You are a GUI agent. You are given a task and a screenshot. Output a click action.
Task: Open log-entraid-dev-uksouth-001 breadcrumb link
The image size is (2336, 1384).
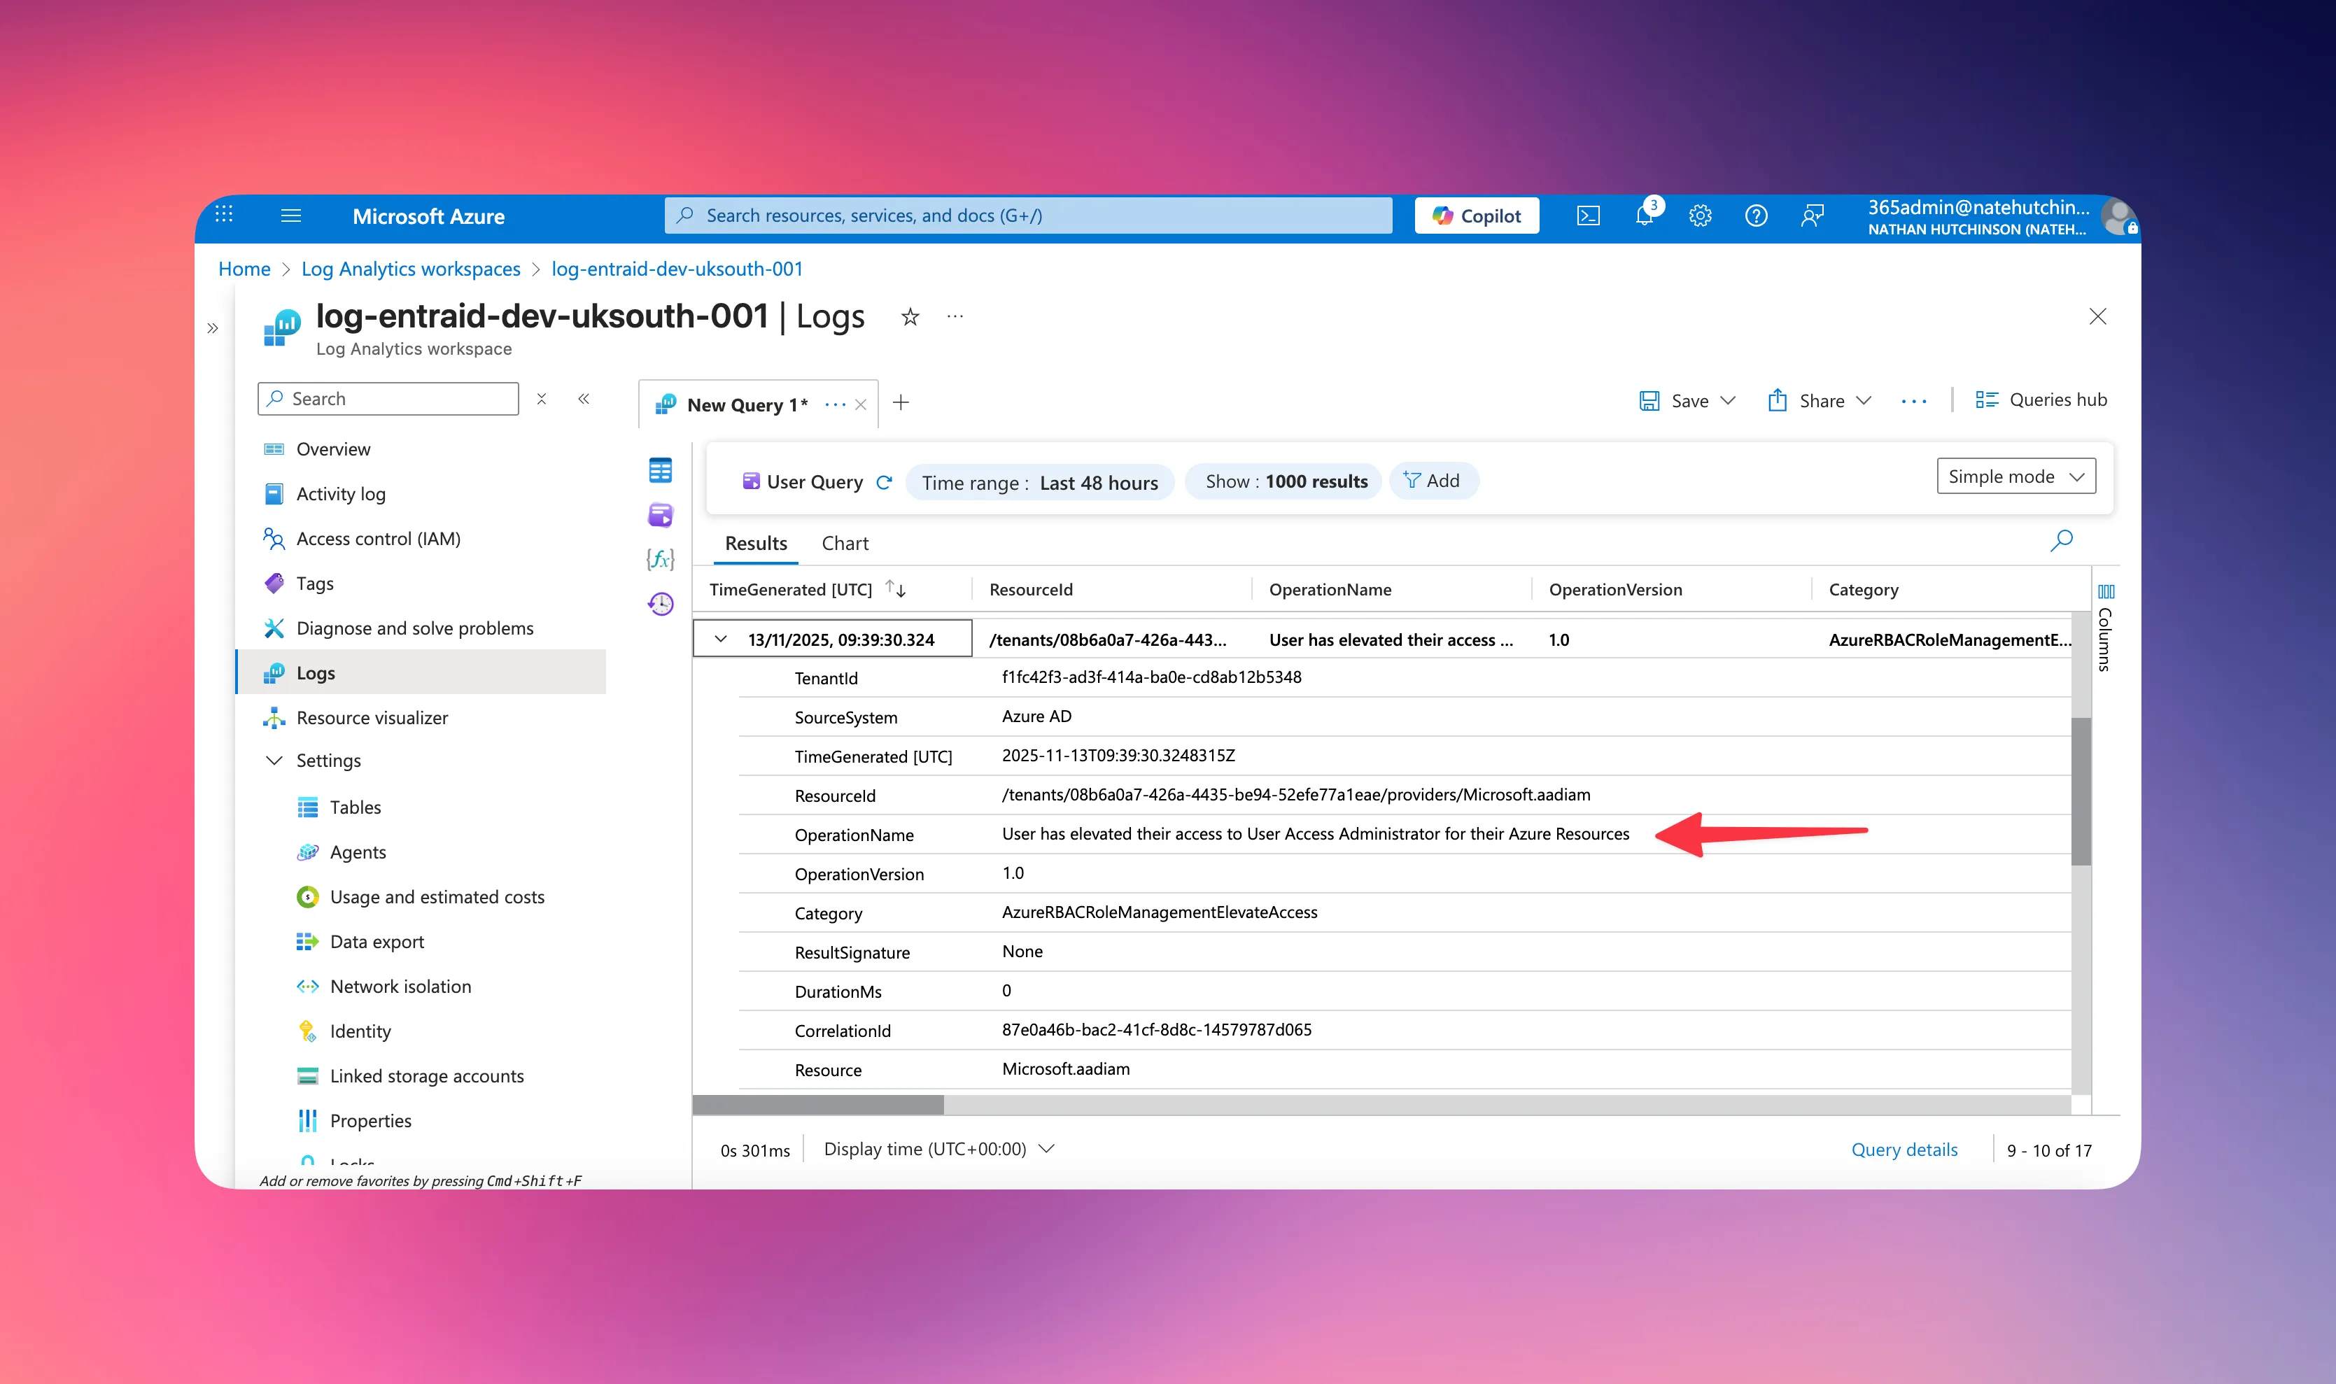[x=677, y=269]
